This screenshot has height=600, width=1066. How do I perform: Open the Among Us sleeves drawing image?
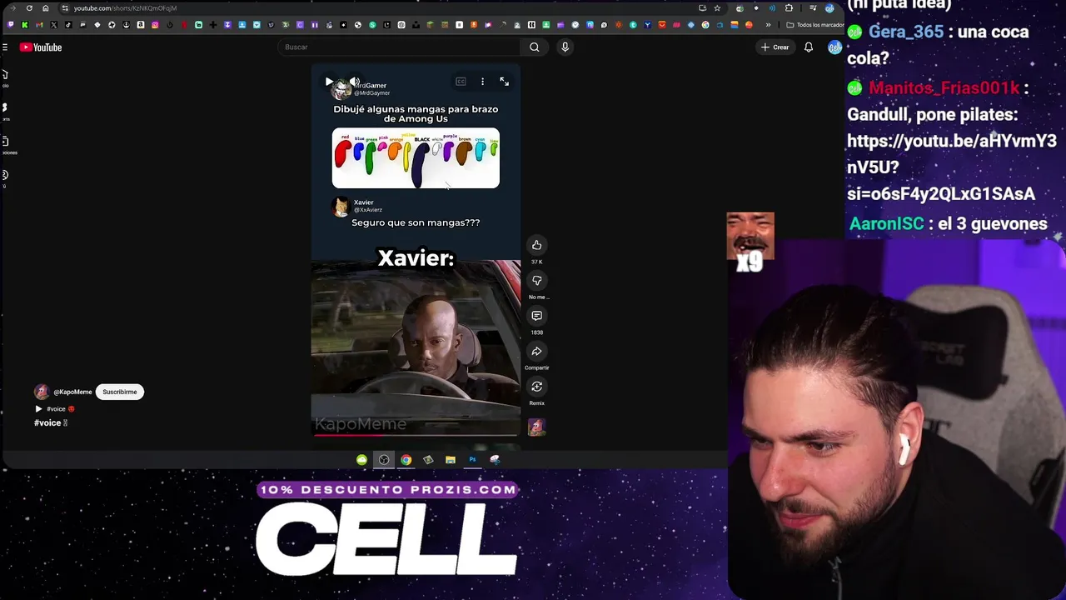point(416,157)
